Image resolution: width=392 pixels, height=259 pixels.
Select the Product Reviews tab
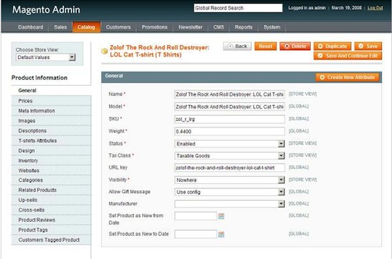point(51,220)
